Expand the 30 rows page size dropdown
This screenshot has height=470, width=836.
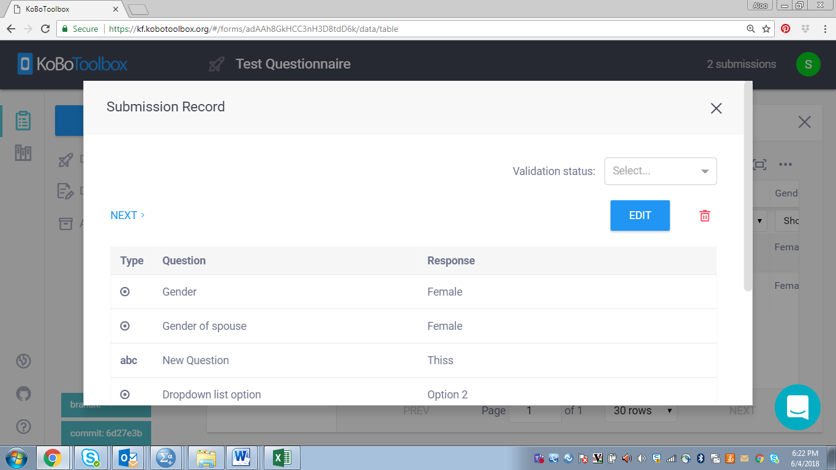tap(643, 411)
